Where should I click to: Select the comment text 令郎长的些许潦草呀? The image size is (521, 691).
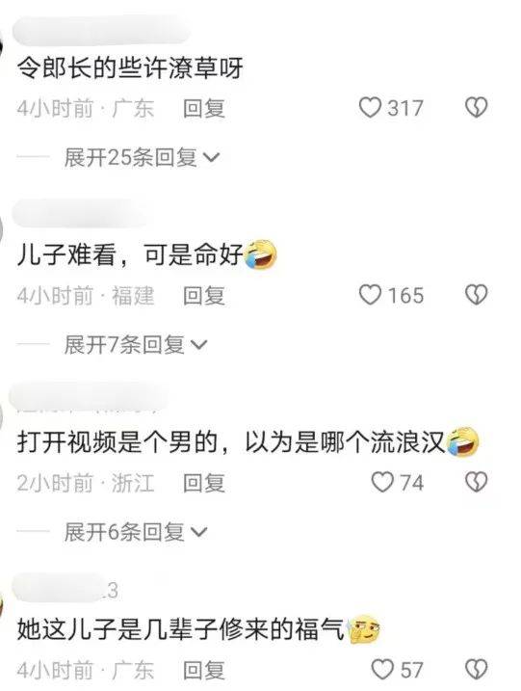[130, 68]
